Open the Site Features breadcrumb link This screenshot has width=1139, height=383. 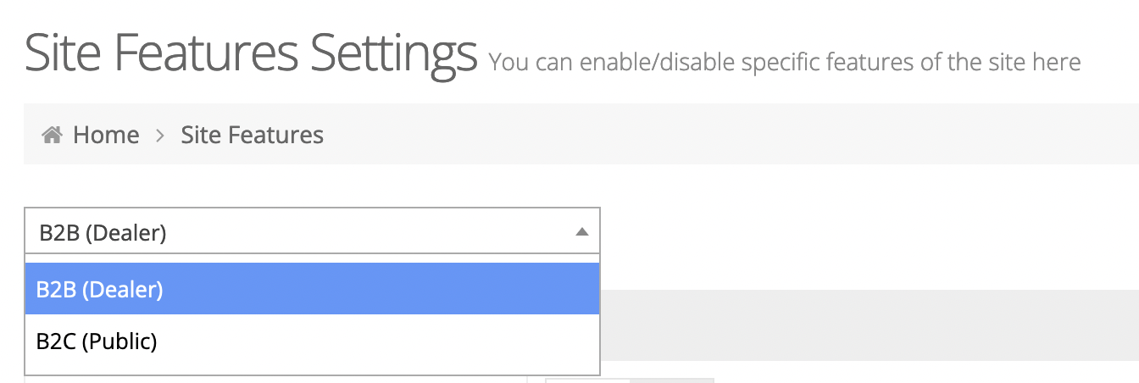click(x=252, y=135)
